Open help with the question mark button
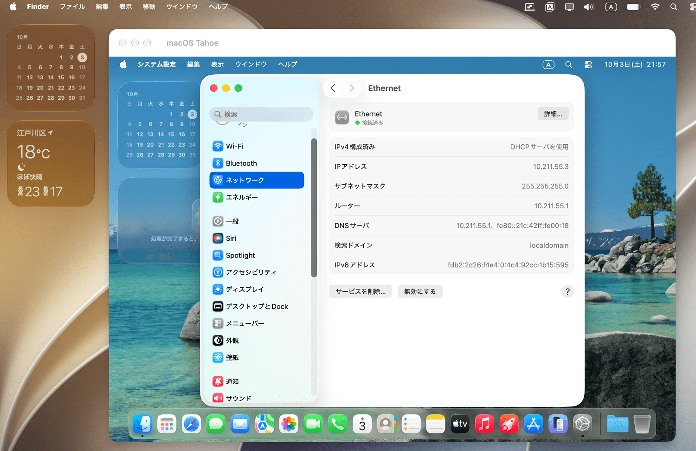This screenshot has width=696, height=451. 567,291
